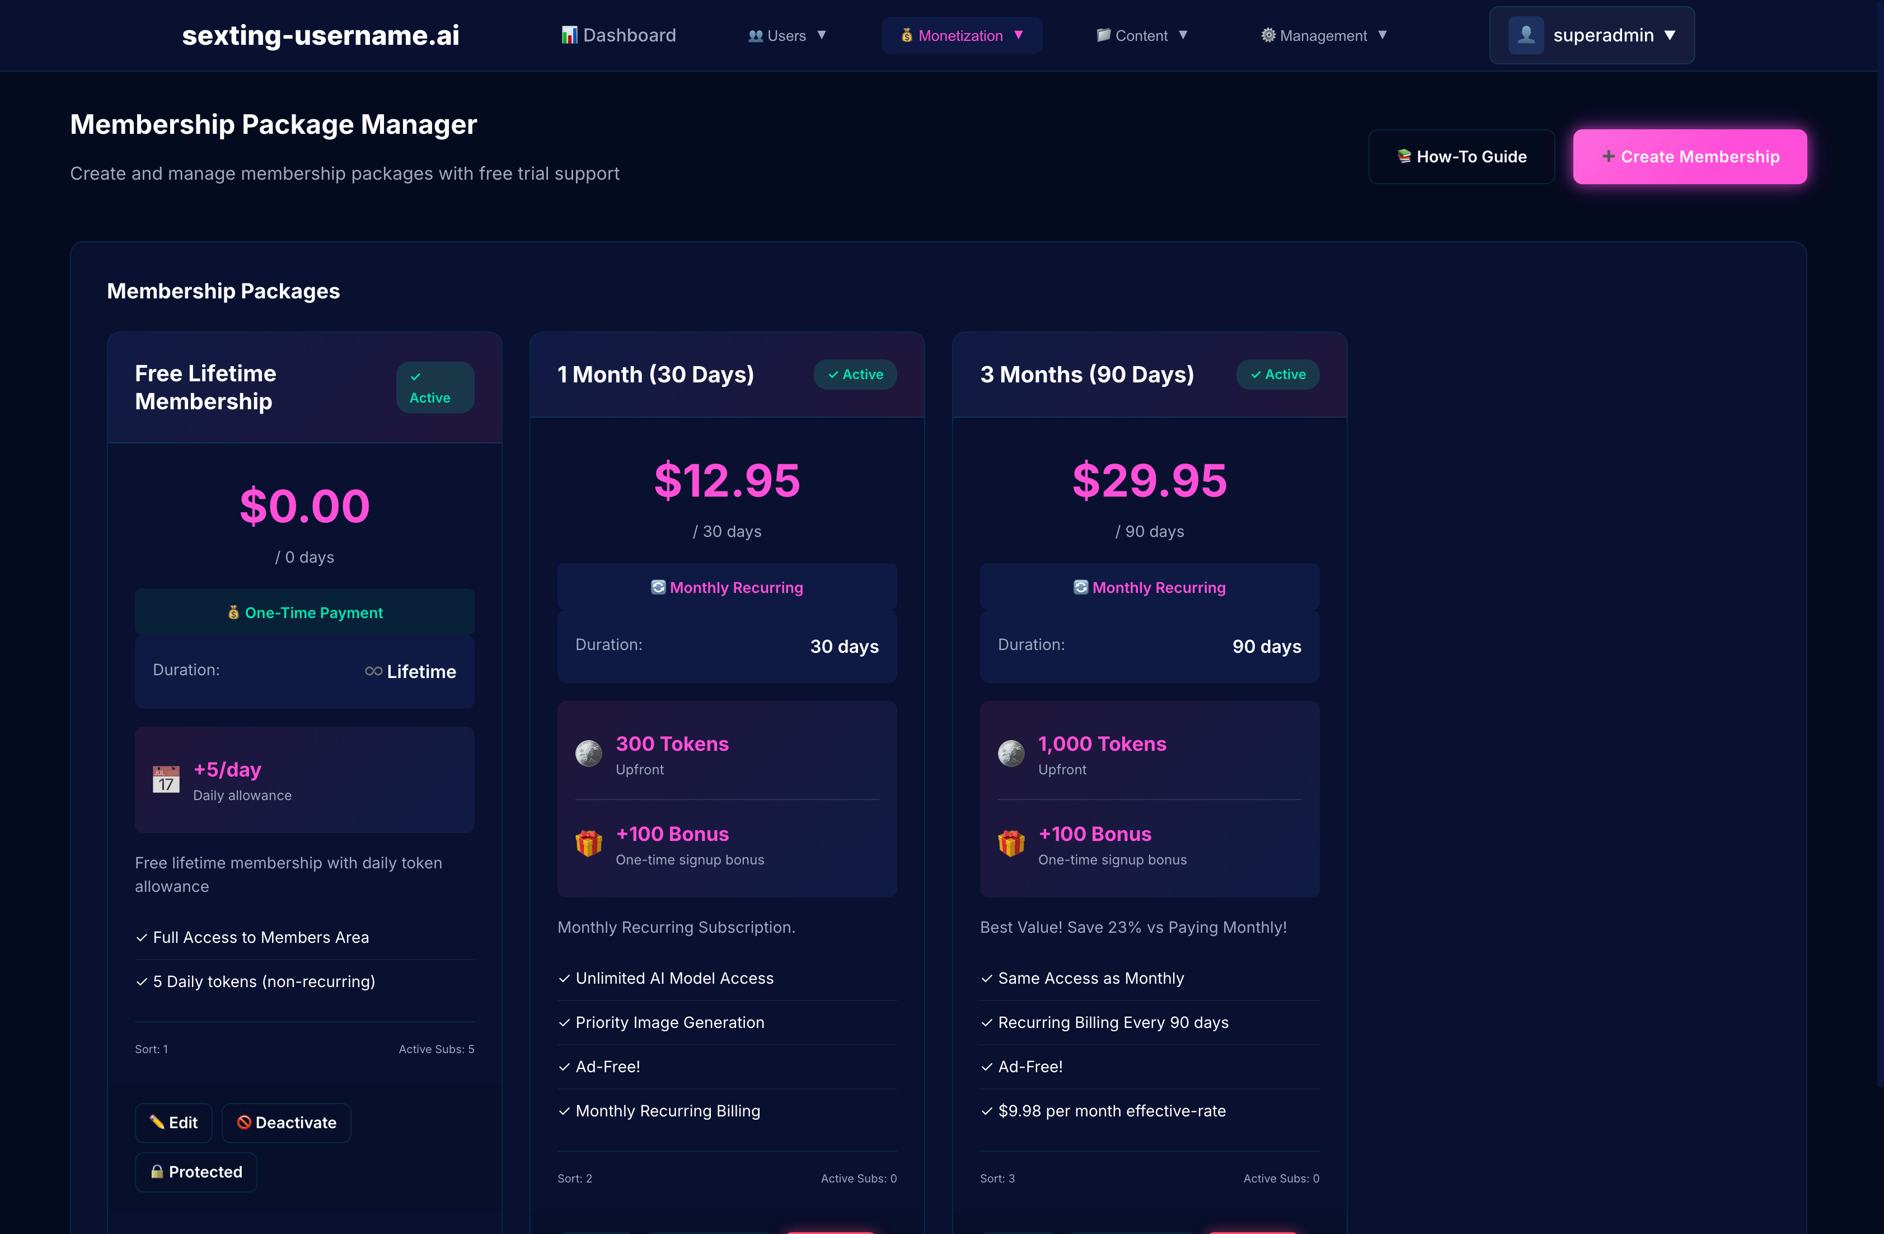The height and width of the screenshot is (1234, 1884).
Task: Open the Dashboard menu item
Action: 618,35
